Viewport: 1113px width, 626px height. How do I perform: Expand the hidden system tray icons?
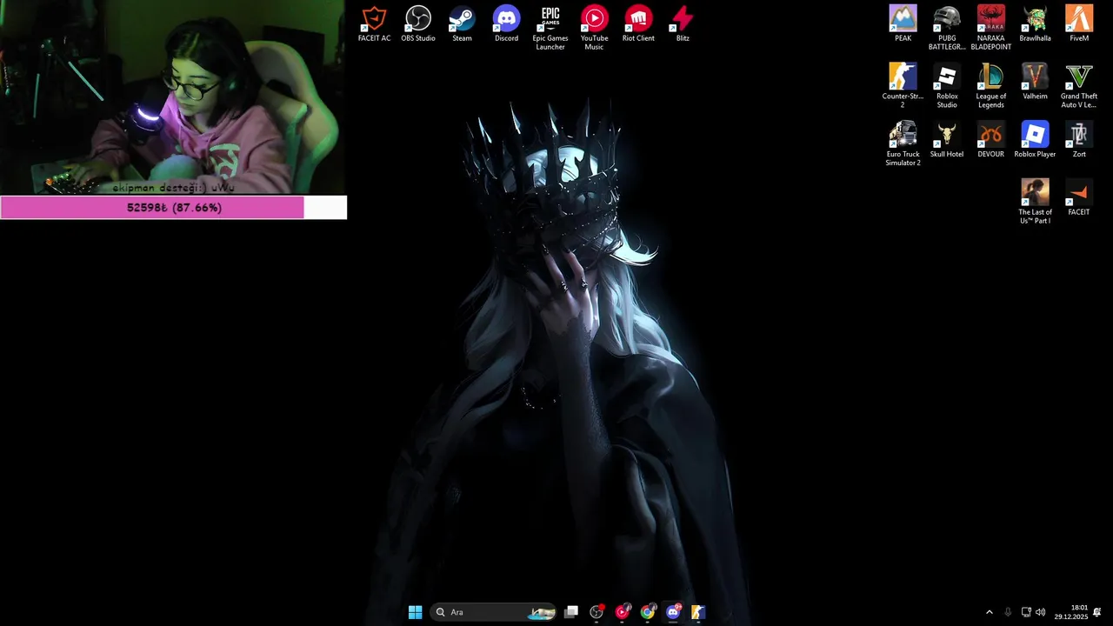point(989,612)
